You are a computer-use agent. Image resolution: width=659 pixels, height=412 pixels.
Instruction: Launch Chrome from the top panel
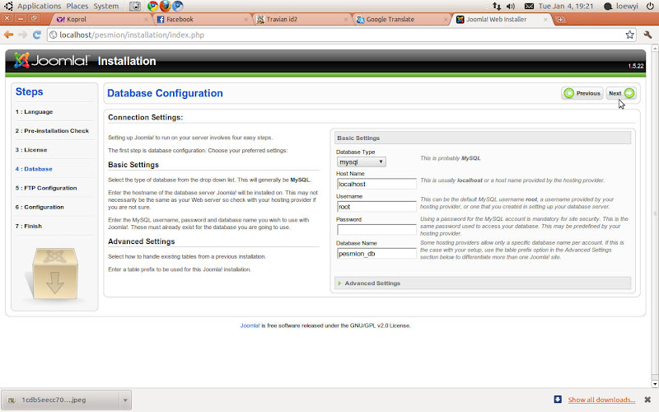point(152,6)
